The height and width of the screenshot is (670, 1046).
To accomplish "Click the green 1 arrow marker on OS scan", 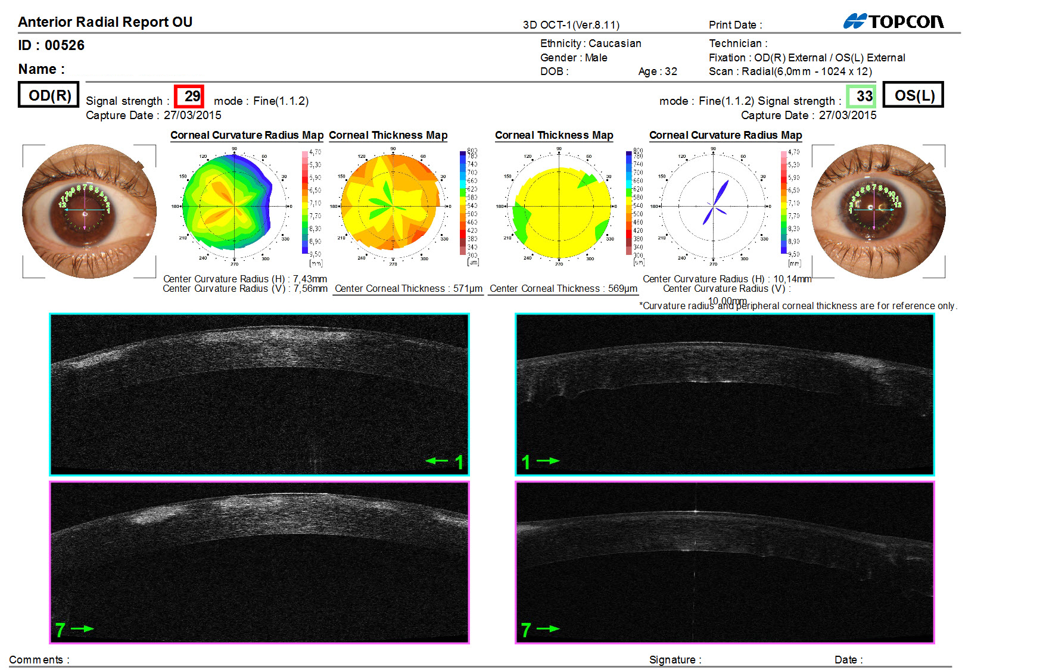I will (x=540, y=462).
